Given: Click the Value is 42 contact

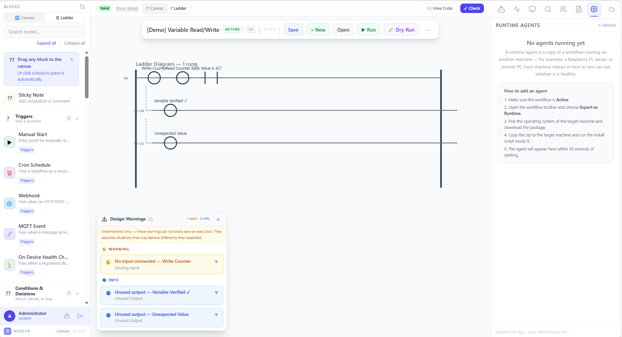Looking at the screenshot, I should (211, 78).
